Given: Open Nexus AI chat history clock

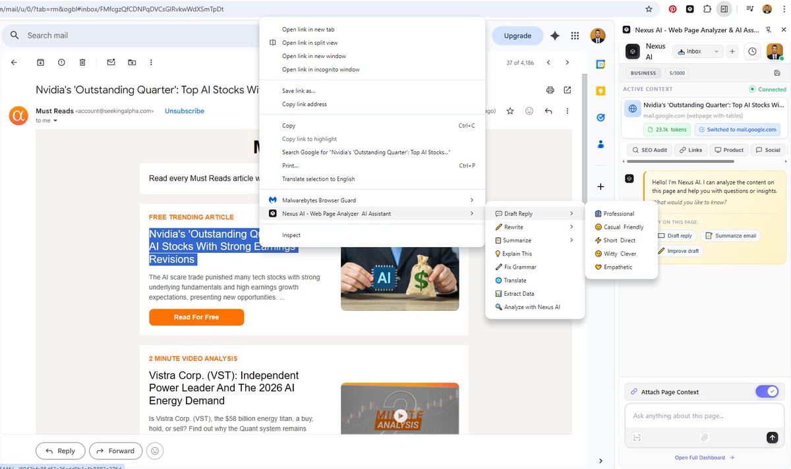Looking at the screenshot, I should [752, 51].
